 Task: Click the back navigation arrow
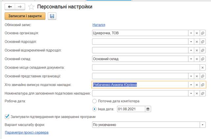point(10,7)
